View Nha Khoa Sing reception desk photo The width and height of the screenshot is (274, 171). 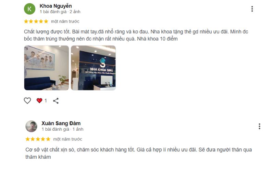point(93,68)
